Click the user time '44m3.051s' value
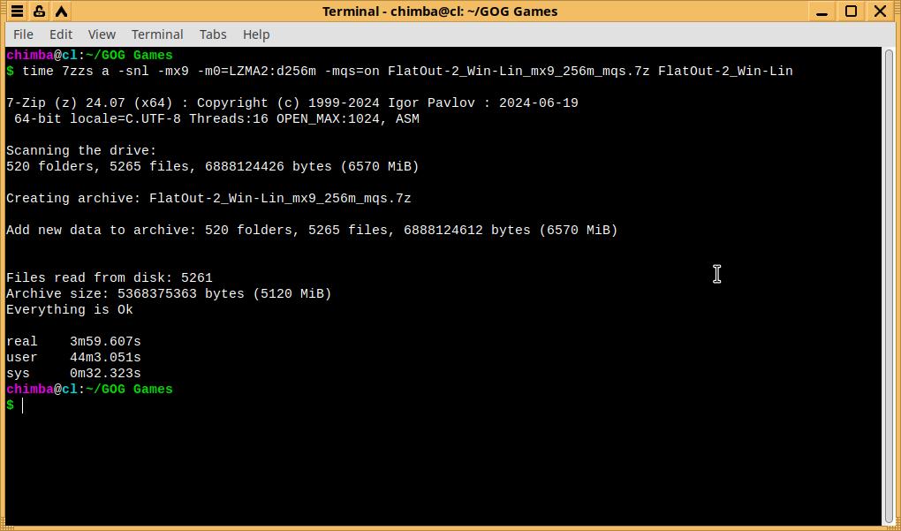 click(x=105, y=358)
